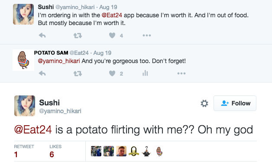Open the @Eat24 mention in first tweet
The width and height of the screenshot is (272, 168).
112,15
